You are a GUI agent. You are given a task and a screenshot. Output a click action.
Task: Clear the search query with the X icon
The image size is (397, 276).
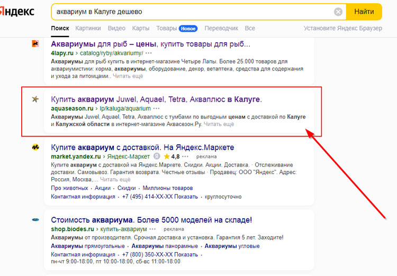(338, 12)
